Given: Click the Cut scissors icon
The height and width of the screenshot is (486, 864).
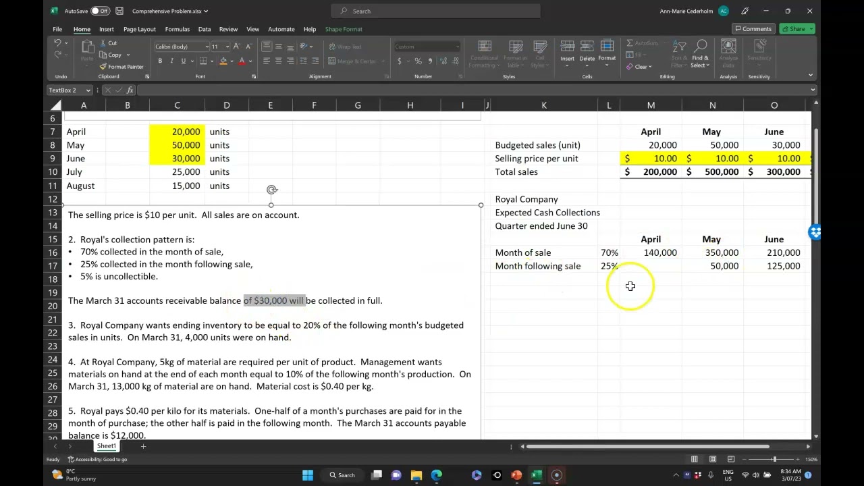Looking at the screenshot, I should coord(103,43).
